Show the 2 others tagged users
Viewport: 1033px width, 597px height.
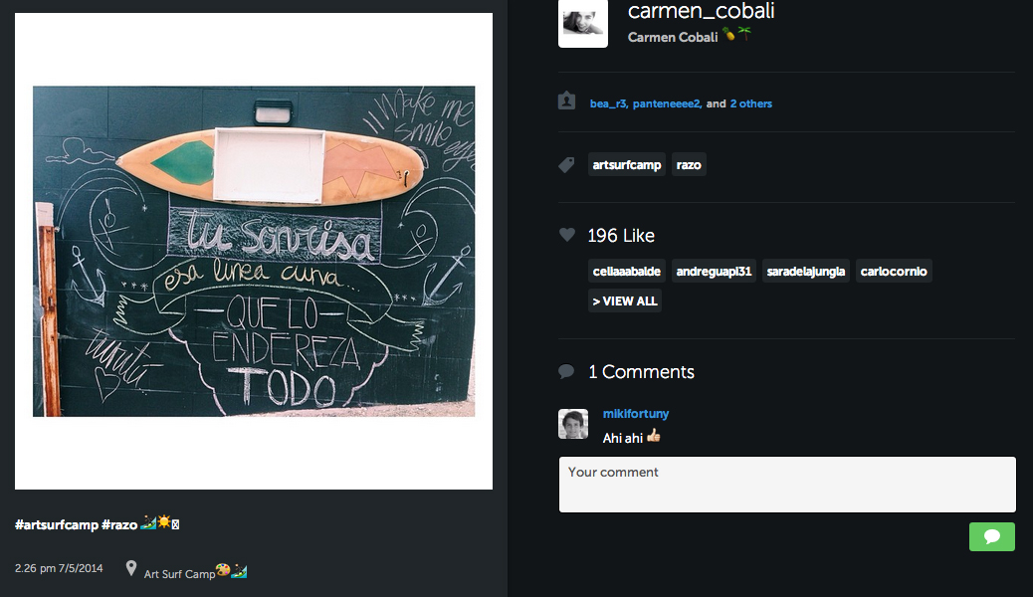(x=750, y=103)
